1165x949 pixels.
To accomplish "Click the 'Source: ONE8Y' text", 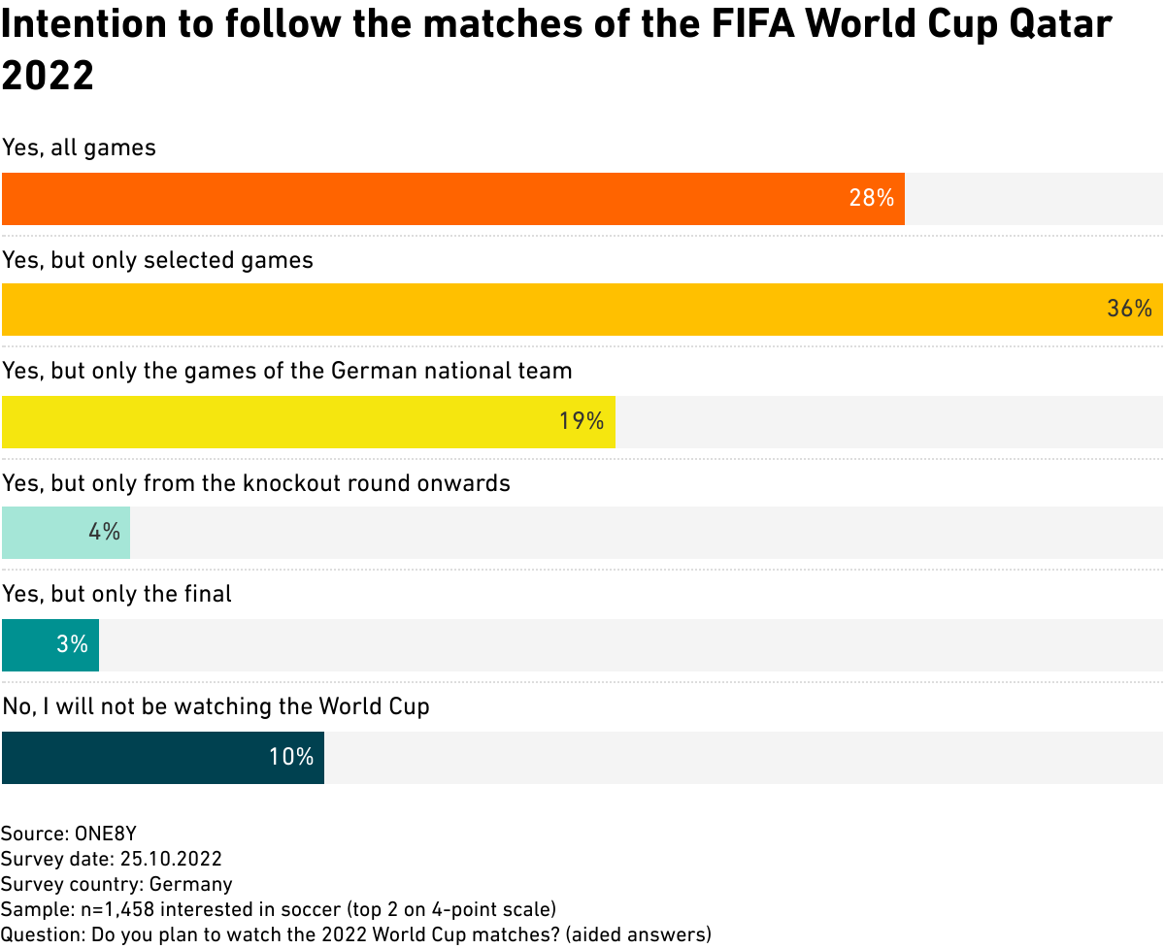I will coord(76,834).
